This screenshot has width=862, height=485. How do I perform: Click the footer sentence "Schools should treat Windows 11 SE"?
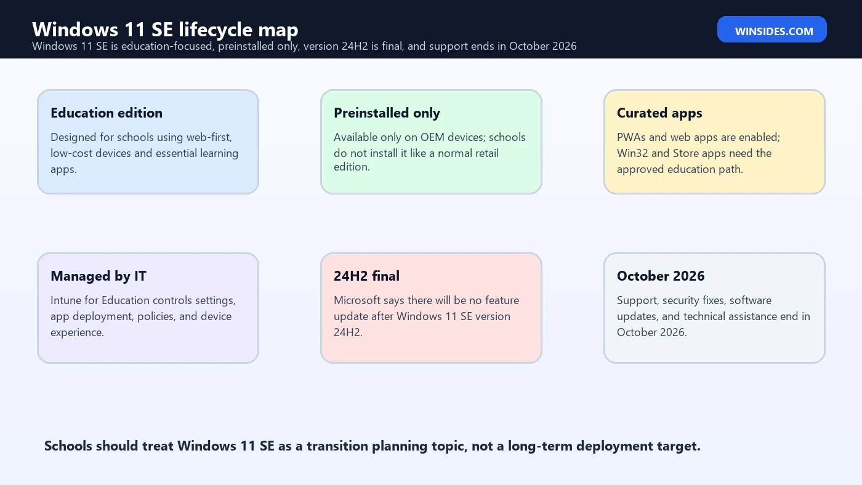pos(373,446)
